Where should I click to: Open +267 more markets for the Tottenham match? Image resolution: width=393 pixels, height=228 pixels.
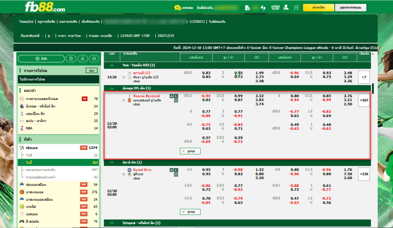click(x=364, y=100)
